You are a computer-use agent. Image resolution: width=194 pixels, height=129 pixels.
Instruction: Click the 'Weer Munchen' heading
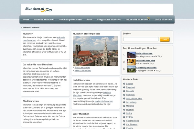(81, 114)
